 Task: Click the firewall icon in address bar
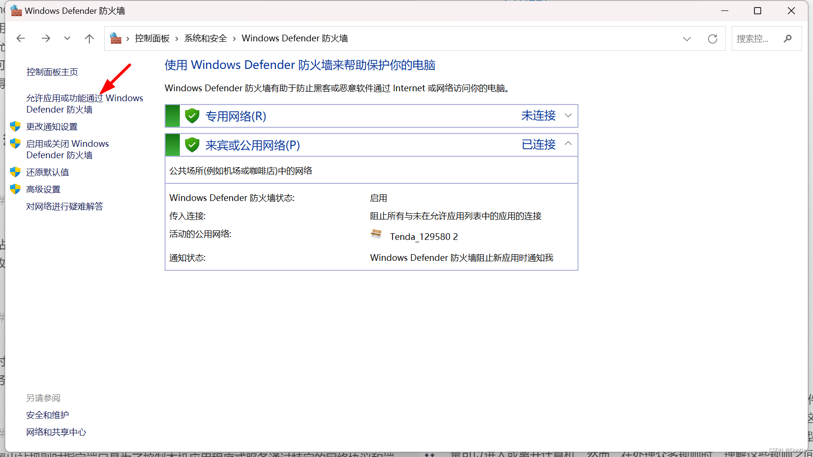pos(116,38)
